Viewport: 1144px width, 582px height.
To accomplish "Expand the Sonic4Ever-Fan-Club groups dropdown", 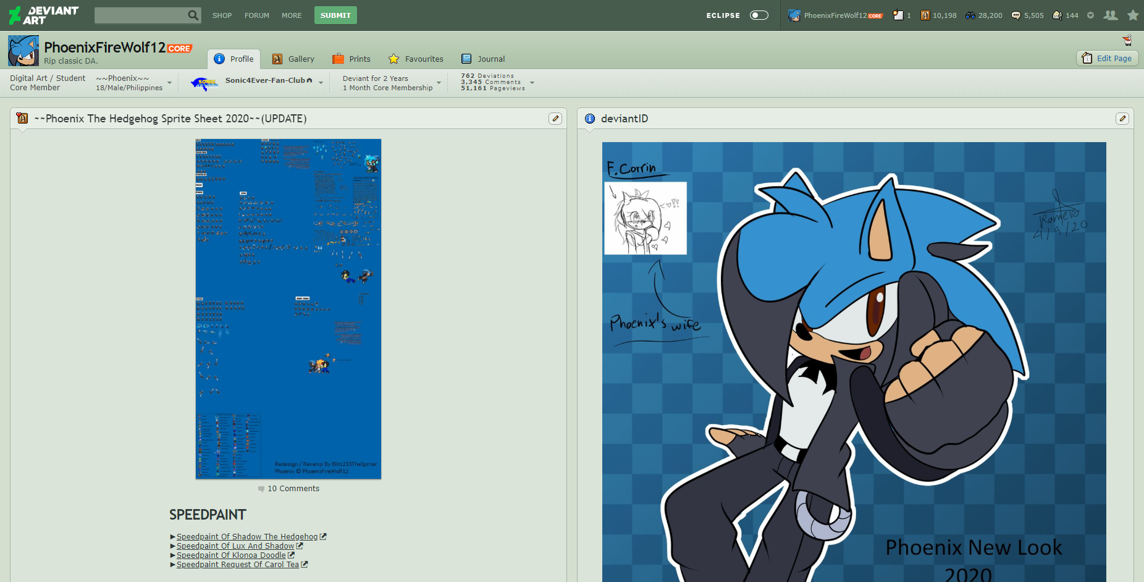I will [x=321, y=83].
